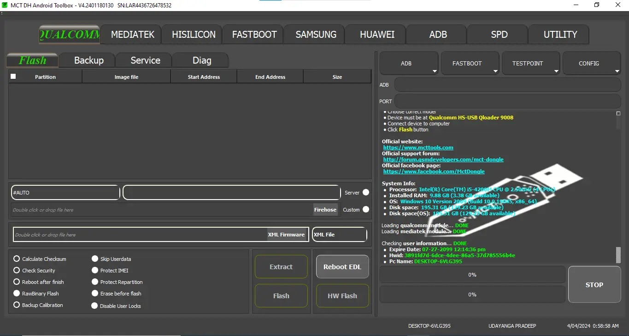Click the HW Flash button
The height and width of the screenshot is (336, 629).
coord(342,296)
